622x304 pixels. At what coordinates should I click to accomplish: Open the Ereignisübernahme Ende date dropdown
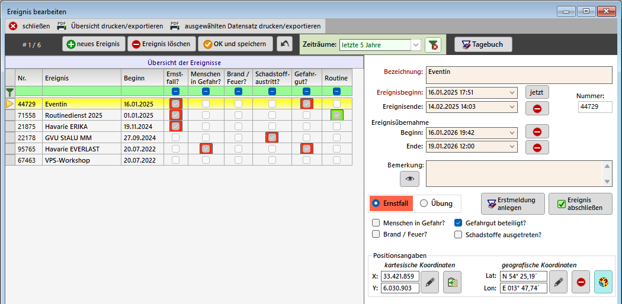512,147
